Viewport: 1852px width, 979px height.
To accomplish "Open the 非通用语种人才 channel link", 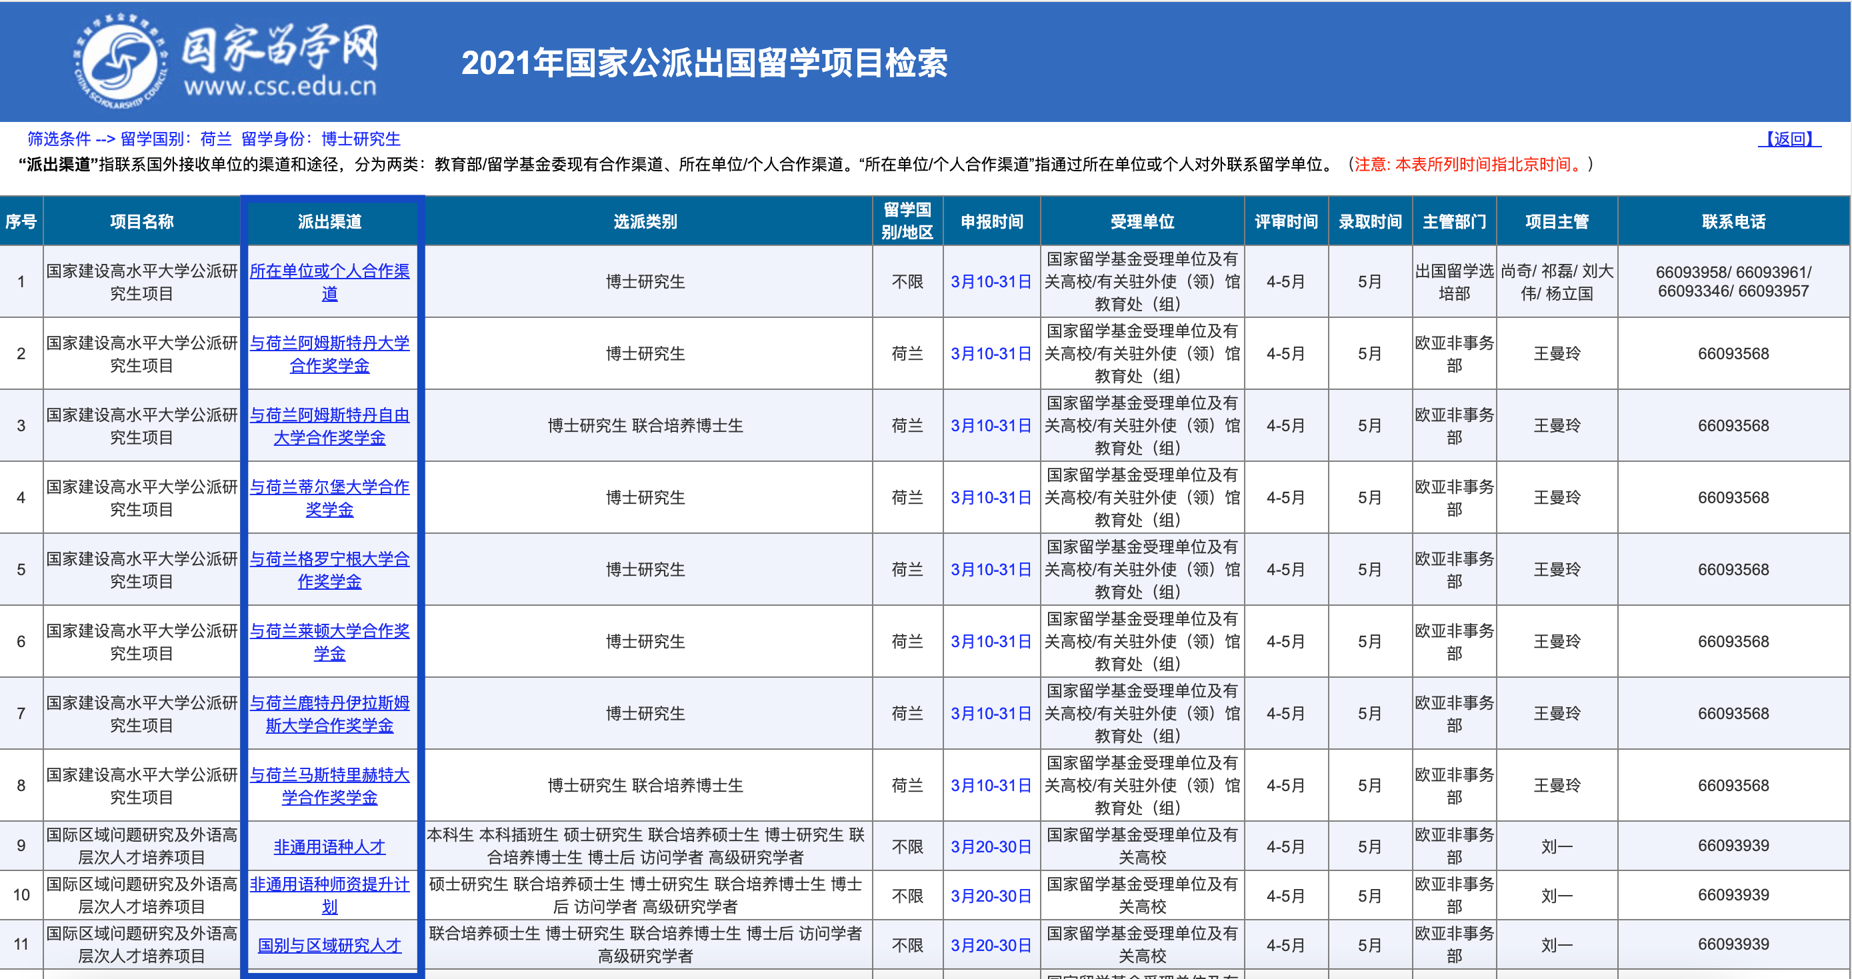I will (x=330, y=846).
